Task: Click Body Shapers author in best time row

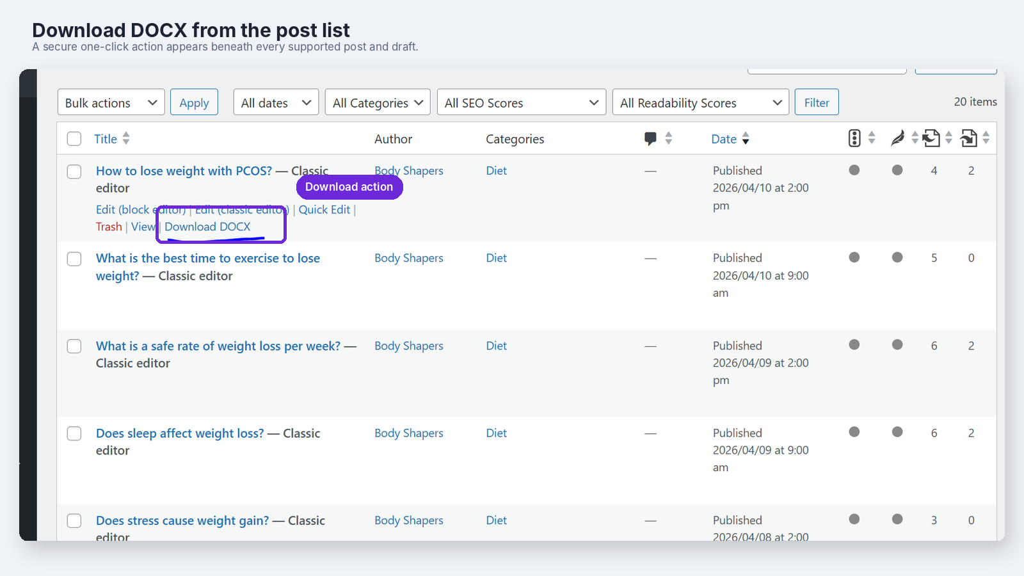Action: click(409, 258)
